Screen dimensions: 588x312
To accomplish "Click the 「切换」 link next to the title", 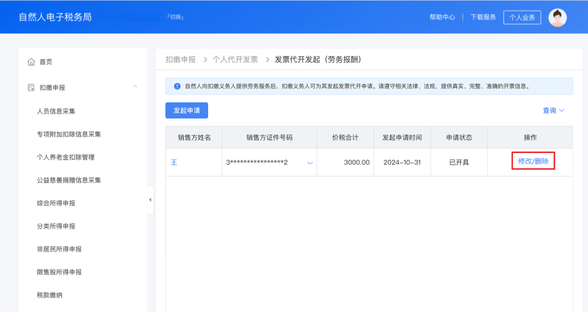I will tap(175, 17).
